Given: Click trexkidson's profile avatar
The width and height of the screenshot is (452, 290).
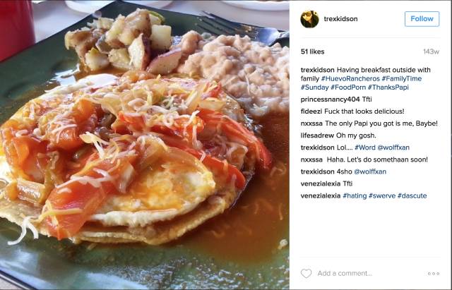Looking at the screenshot, I should tap(309, 19).
